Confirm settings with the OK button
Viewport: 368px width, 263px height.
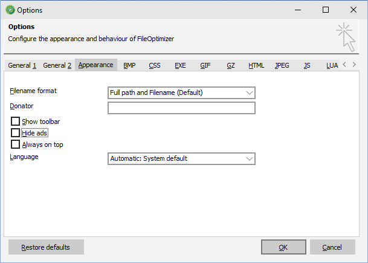283,247
